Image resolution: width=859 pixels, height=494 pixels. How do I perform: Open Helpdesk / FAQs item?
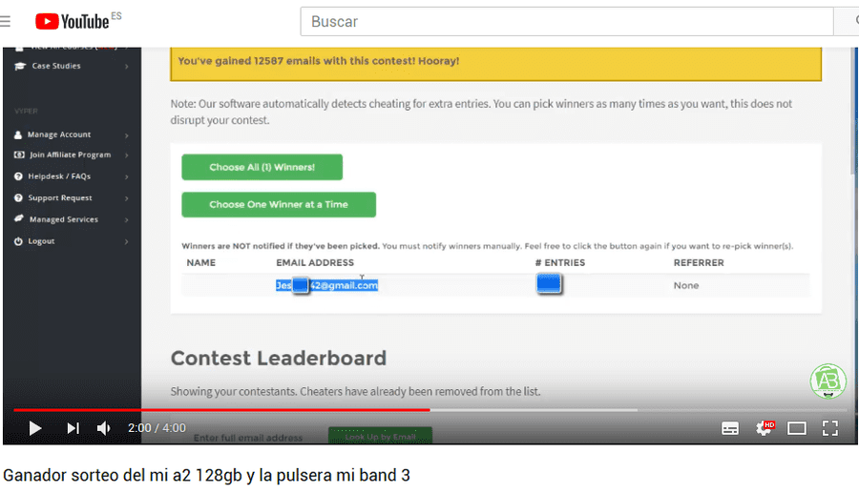tap(59, 176)
